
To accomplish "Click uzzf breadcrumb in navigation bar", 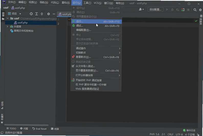I will point(6,8).
